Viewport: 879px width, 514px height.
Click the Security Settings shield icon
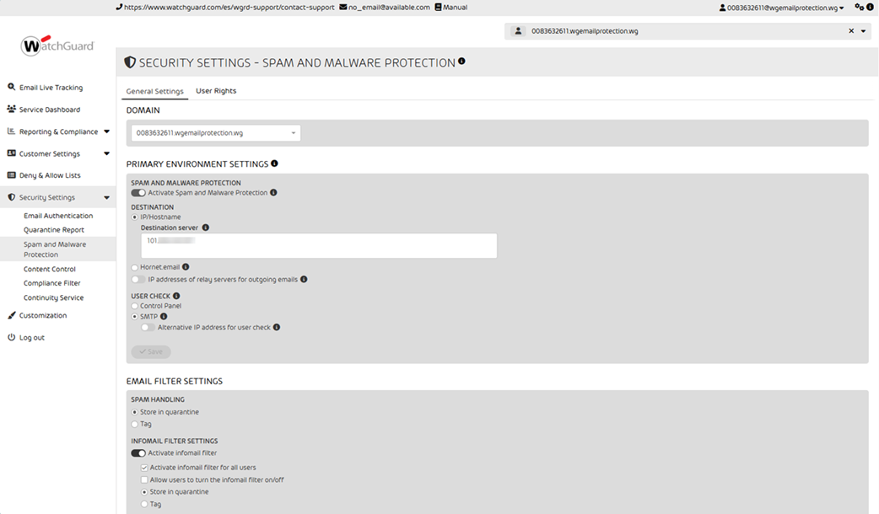(x=11, y=196)
